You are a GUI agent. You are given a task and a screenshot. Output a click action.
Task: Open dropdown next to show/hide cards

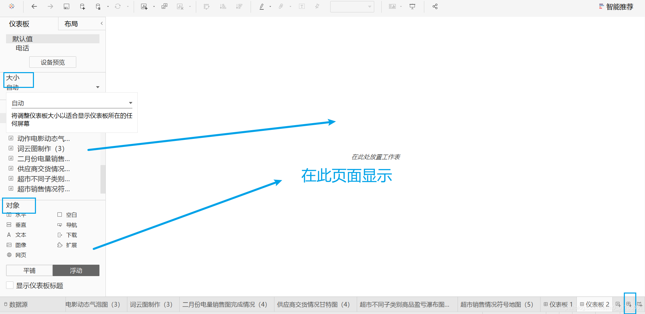[401, 6]
